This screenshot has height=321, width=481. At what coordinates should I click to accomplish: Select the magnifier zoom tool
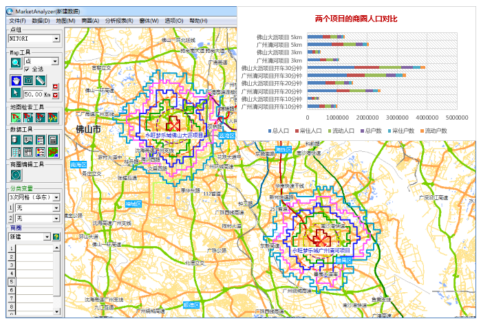click(16, 63)
